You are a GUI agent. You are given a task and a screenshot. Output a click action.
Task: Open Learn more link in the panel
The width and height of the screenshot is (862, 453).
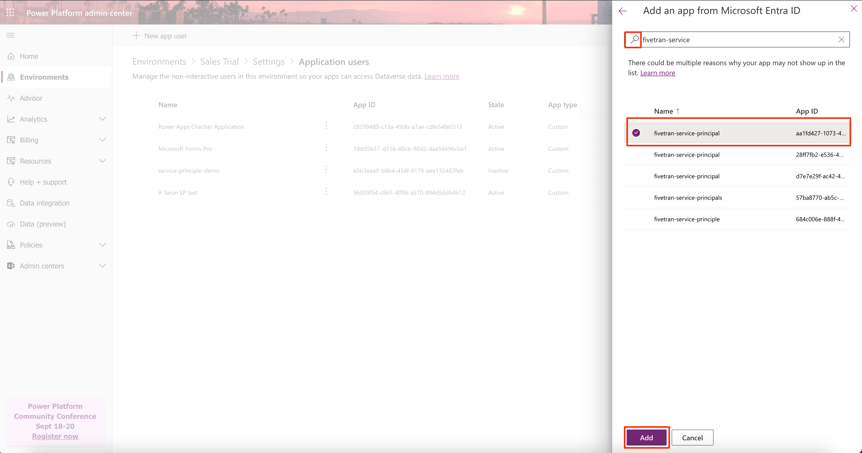(x=657, y=73)
